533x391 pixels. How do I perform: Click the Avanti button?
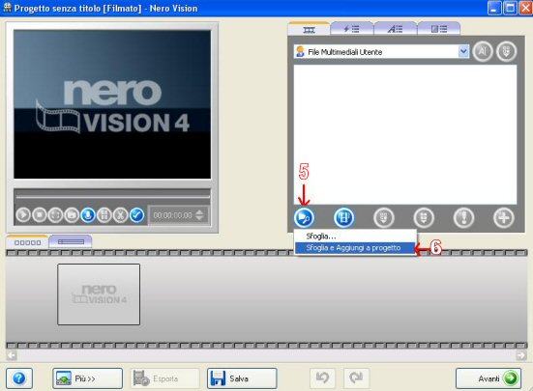(x=489, y=378)
